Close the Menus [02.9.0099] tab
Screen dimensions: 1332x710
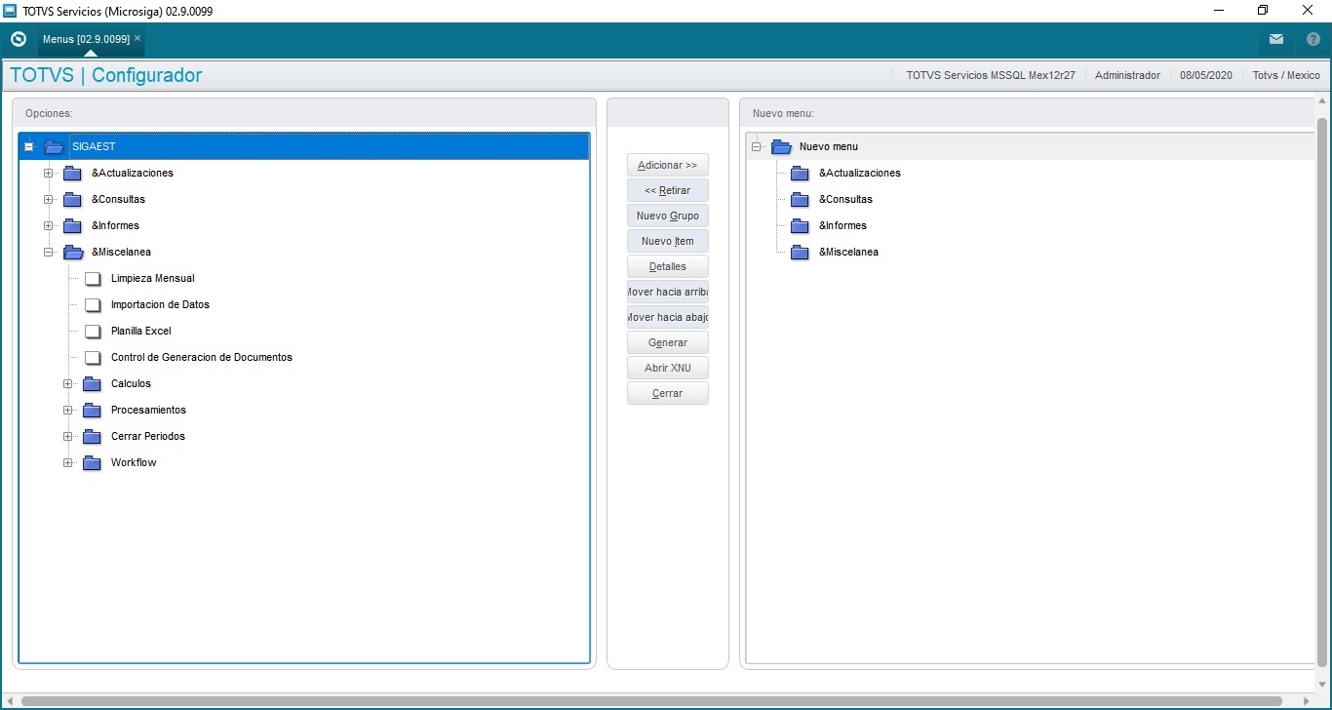pyautogui.click(x=137, y=38)
